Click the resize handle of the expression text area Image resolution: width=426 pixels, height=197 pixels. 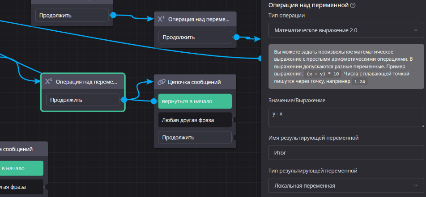(x=422, y=126)
